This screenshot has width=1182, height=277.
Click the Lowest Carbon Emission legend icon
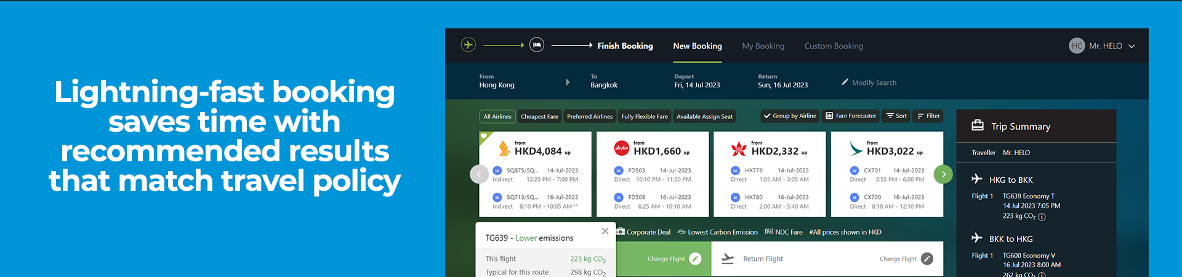tap(681, 232)
